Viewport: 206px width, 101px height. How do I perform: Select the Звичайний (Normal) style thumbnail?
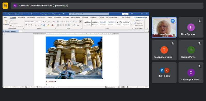point(88,23)
